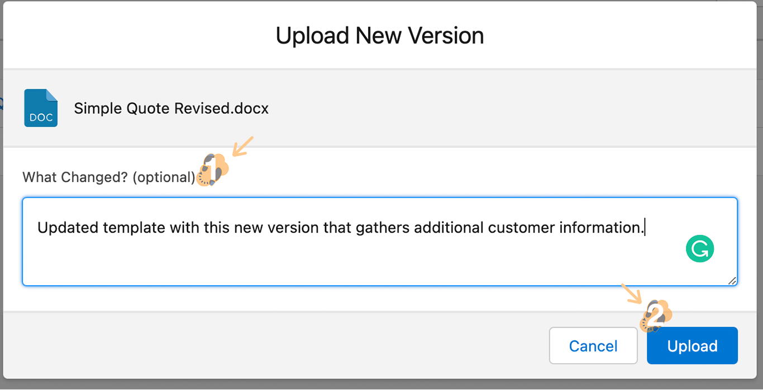The height and width of the screenshot is (390, 763).
Task: Click the blue DOC file icon
Action: pos(41,108)
